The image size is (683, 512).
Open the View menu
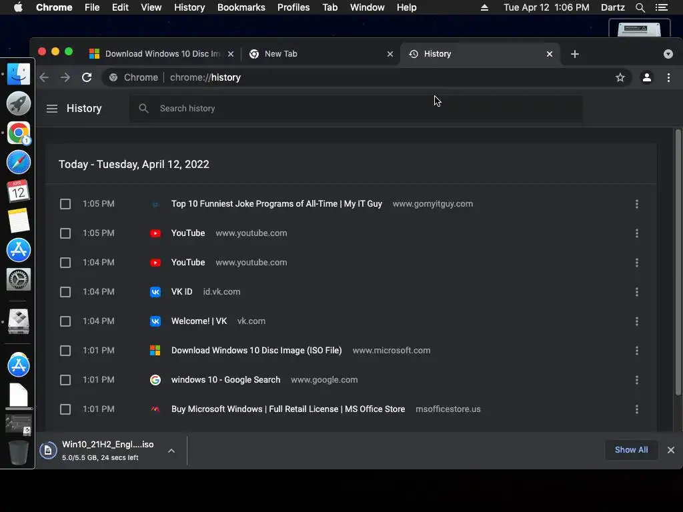pyautogui.click(x=151, y=7)
